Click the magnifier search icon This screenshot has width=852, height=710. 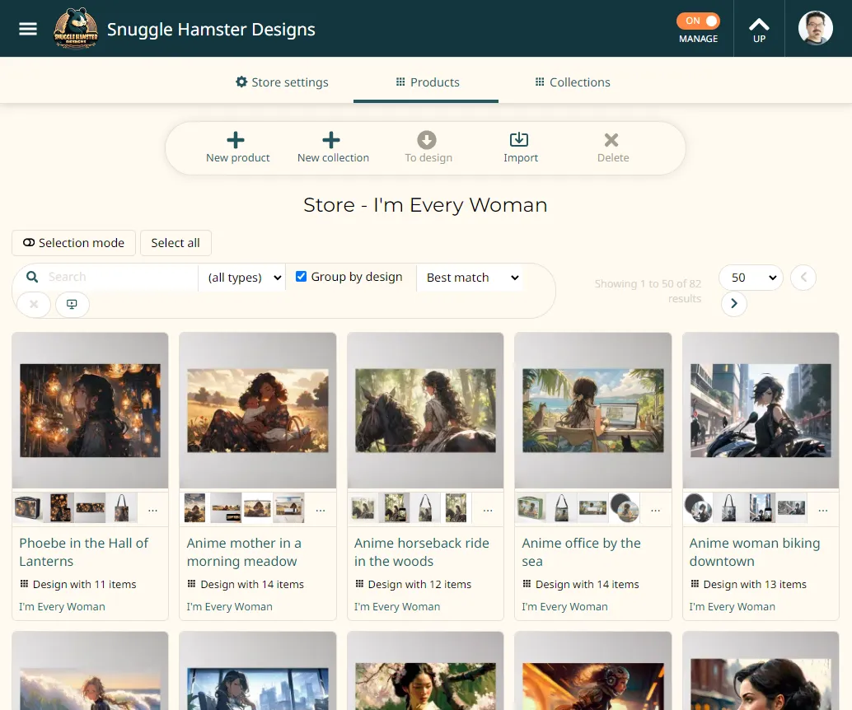32,277
